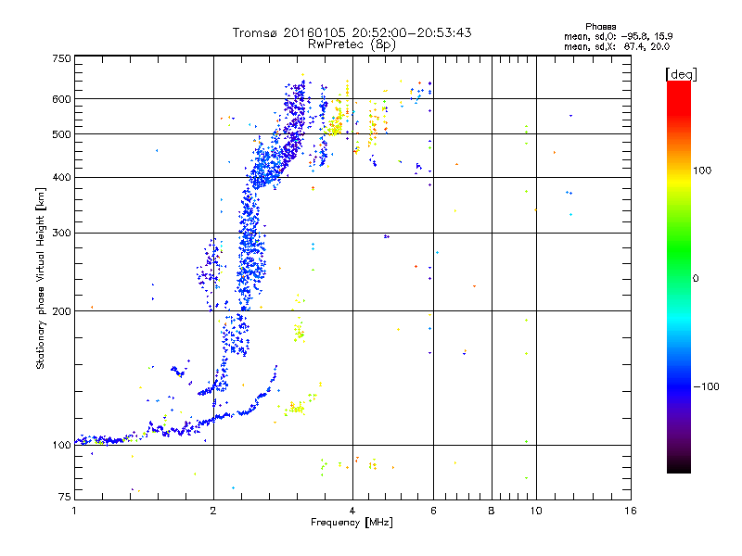The width and height of the screenshot is (742, 556).
Task: Click the '[deg]' colorbar unit label
Action: [x=681, y=74]
